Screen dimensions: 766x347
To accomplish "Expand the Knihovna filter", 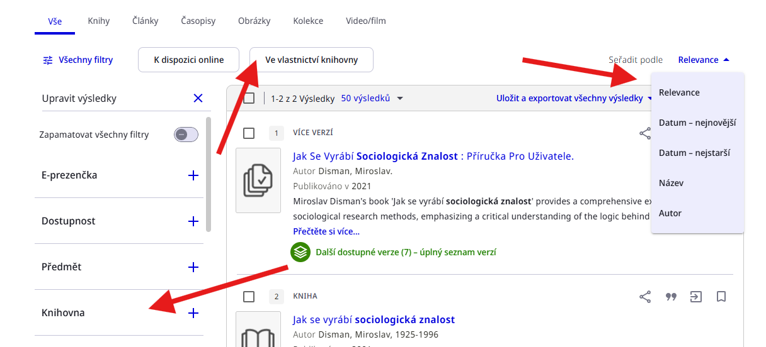I will pos(193,313).
